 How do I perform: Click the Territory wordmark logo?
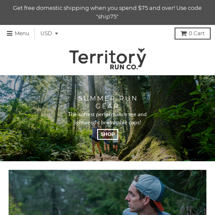click(x=107, y=57)
